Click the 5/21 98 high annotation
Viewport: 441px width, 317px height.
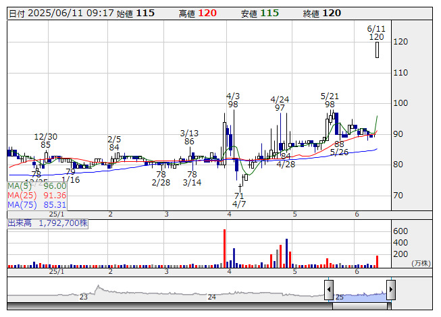330,100
